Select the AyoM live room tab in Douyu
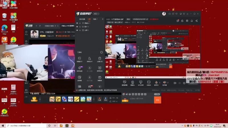228x128 pixels. pyautogui.click(x=68, y=26)
